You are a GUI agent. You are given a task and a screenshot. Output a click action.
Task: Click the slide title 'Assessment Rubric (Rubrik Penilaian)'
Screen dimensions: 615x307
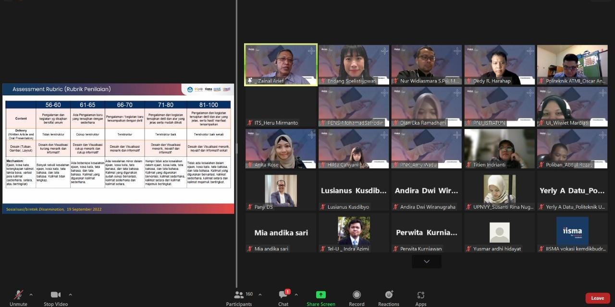(x=61, y=89)
